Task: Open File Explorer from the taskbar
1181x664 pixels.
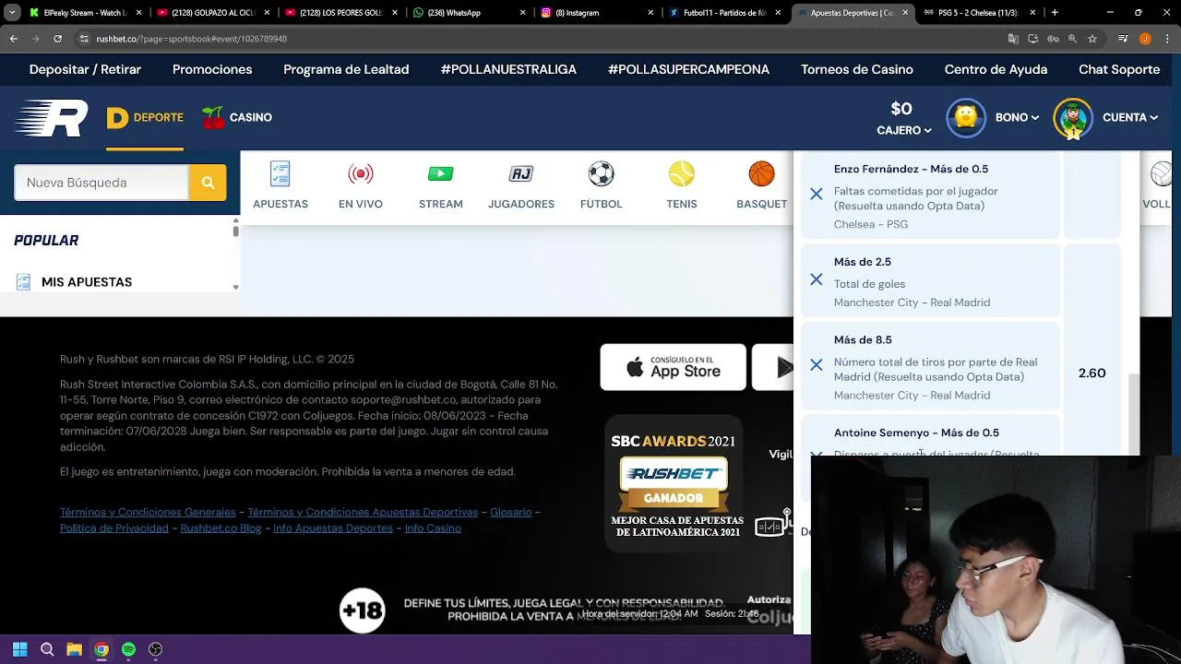Action: 74,649
